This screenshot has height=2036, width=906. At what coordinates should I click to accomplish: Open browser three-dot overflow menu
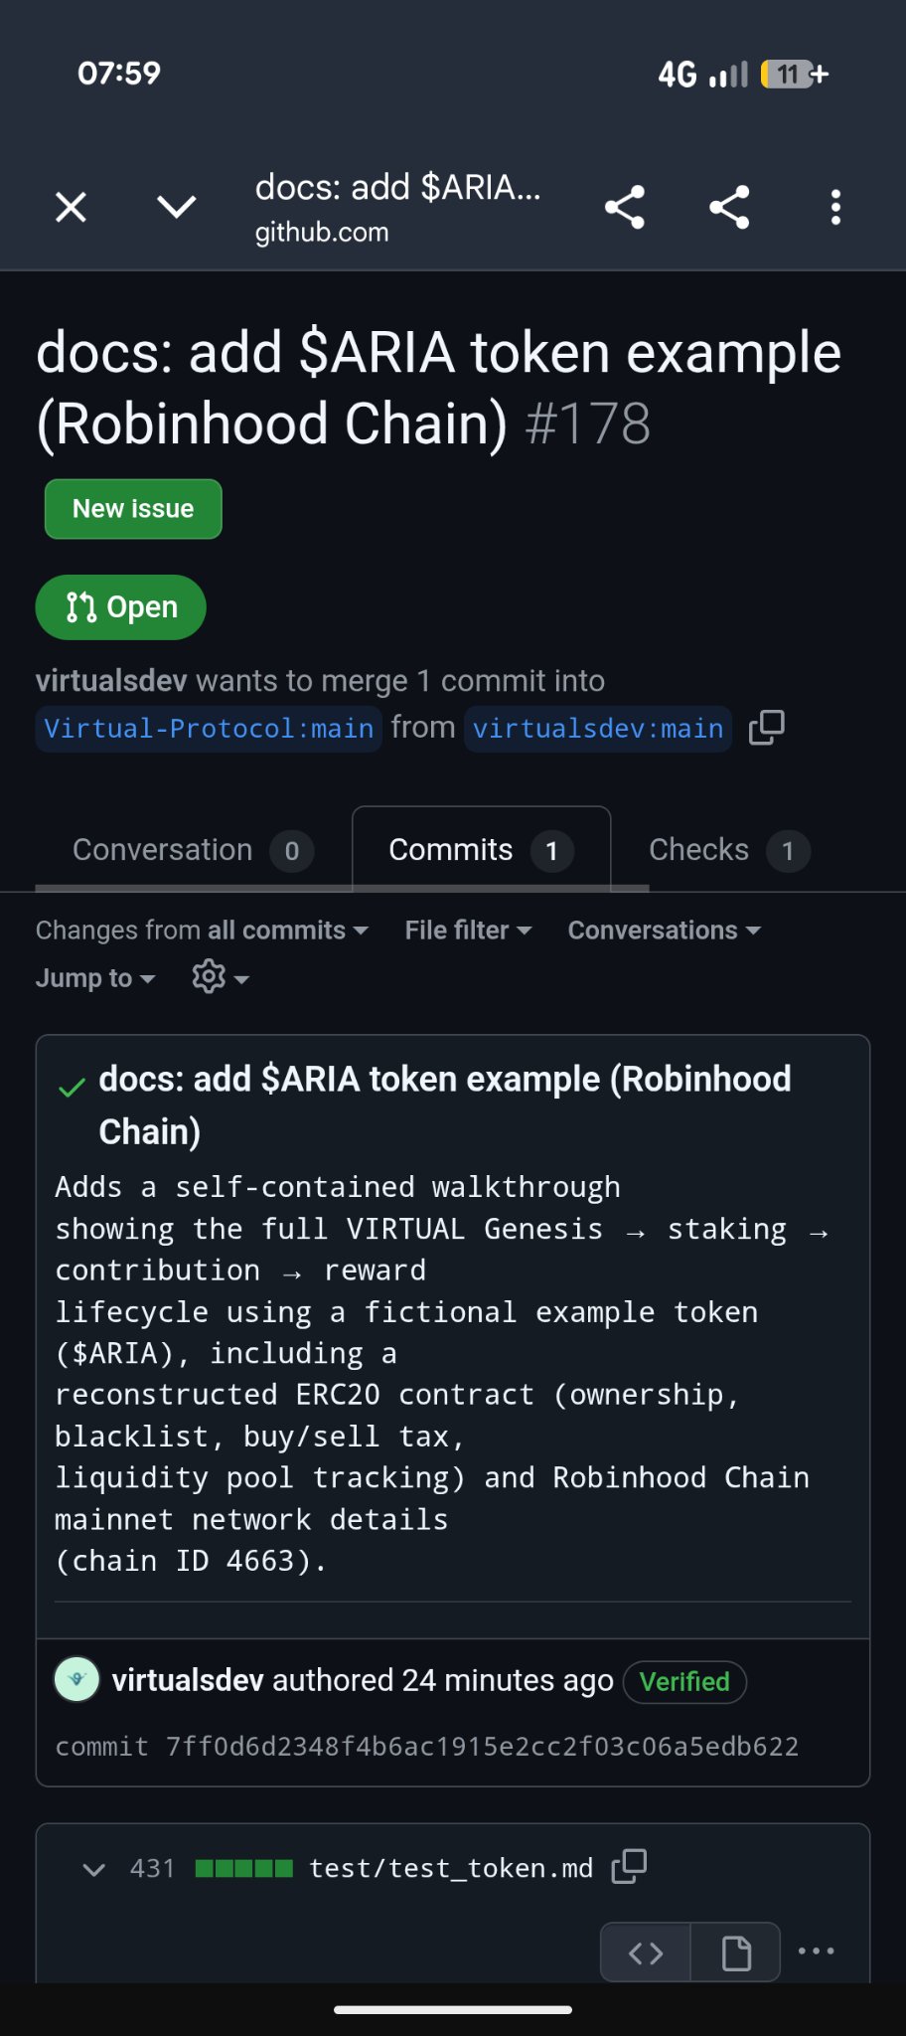[x=835, y=207]
